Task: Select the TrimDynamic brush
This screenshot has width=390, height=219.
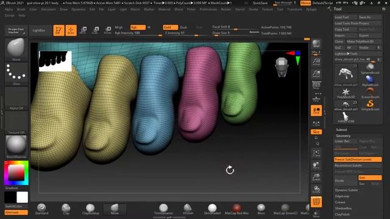Action: pyautogui.click(x=163, y=209)
